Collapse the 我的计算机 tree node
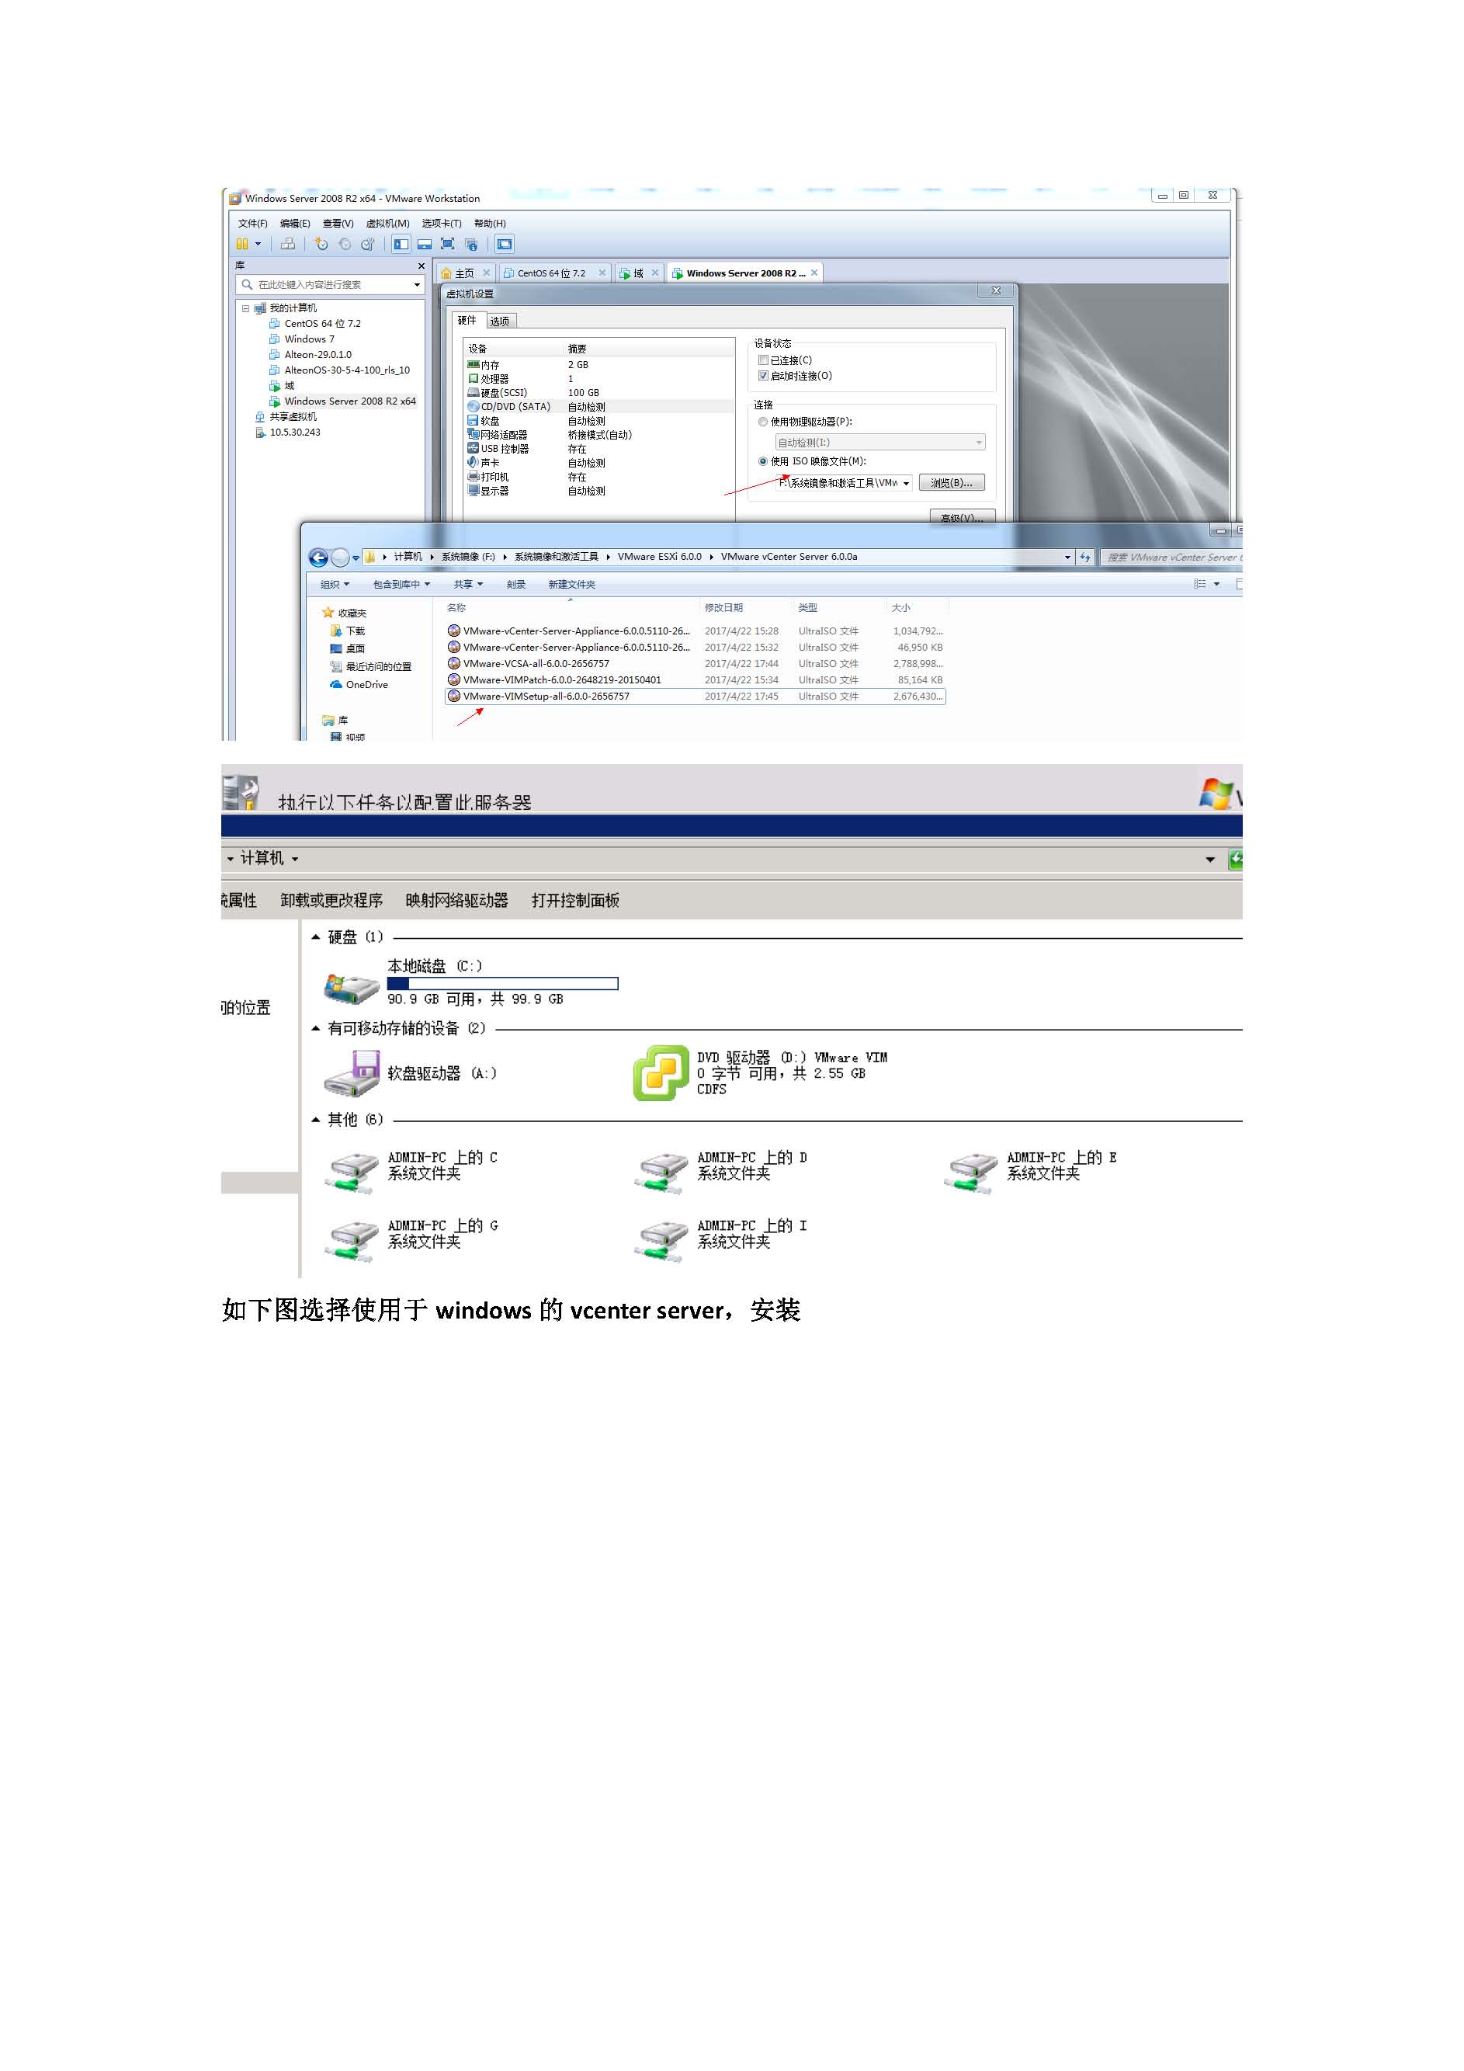This screenshot has width=1464, height=2071. click(245, 308)
